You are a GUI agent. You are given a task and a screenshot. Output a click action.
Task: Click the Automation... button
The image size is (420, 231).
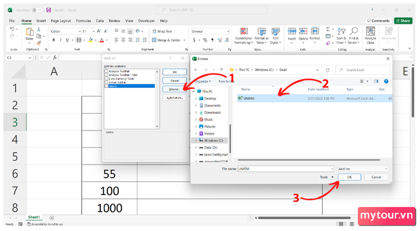click(175, 98)
